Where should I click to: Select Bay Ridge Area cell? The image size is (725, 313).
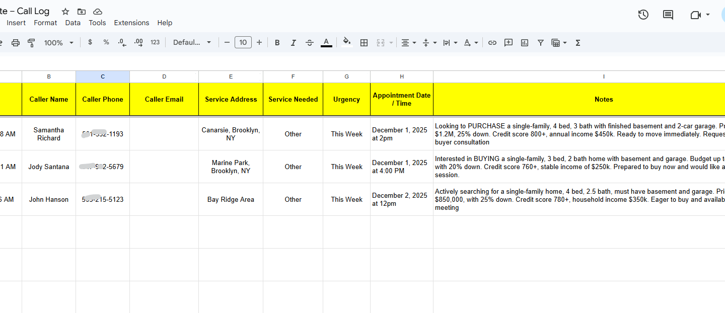point(231,199)
